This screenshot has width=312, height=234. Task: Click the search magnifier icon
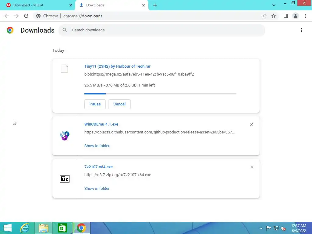(x=65, y=30)
